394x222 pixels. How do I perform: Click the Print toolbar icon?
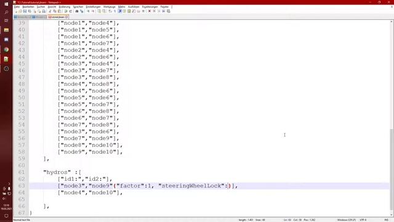pos(44,11)
